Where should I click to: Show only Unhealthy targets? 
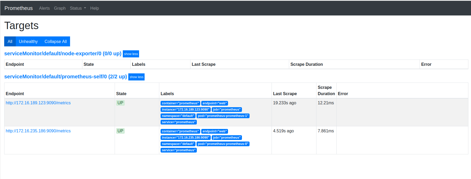28,41
